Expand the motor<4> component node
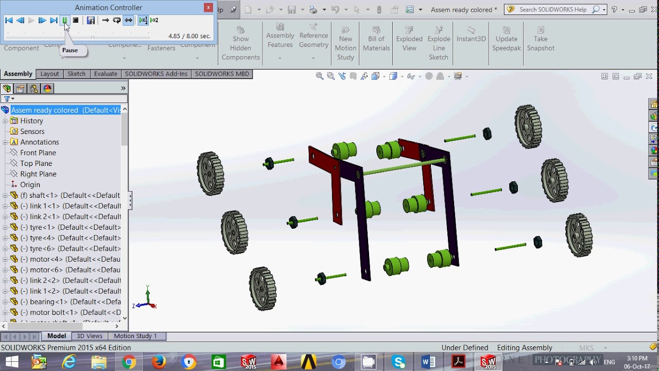The height and width of the screenshot is (371, 659). (5, 259)
